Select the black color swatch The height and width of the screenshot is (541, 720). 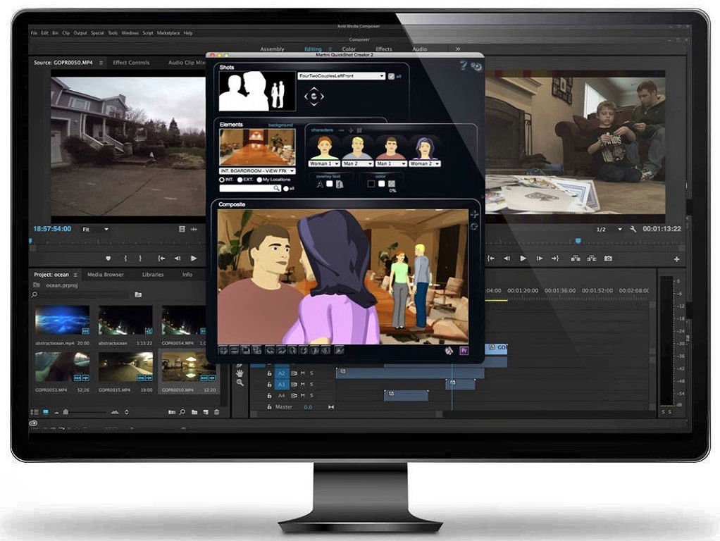coord(371,184)
